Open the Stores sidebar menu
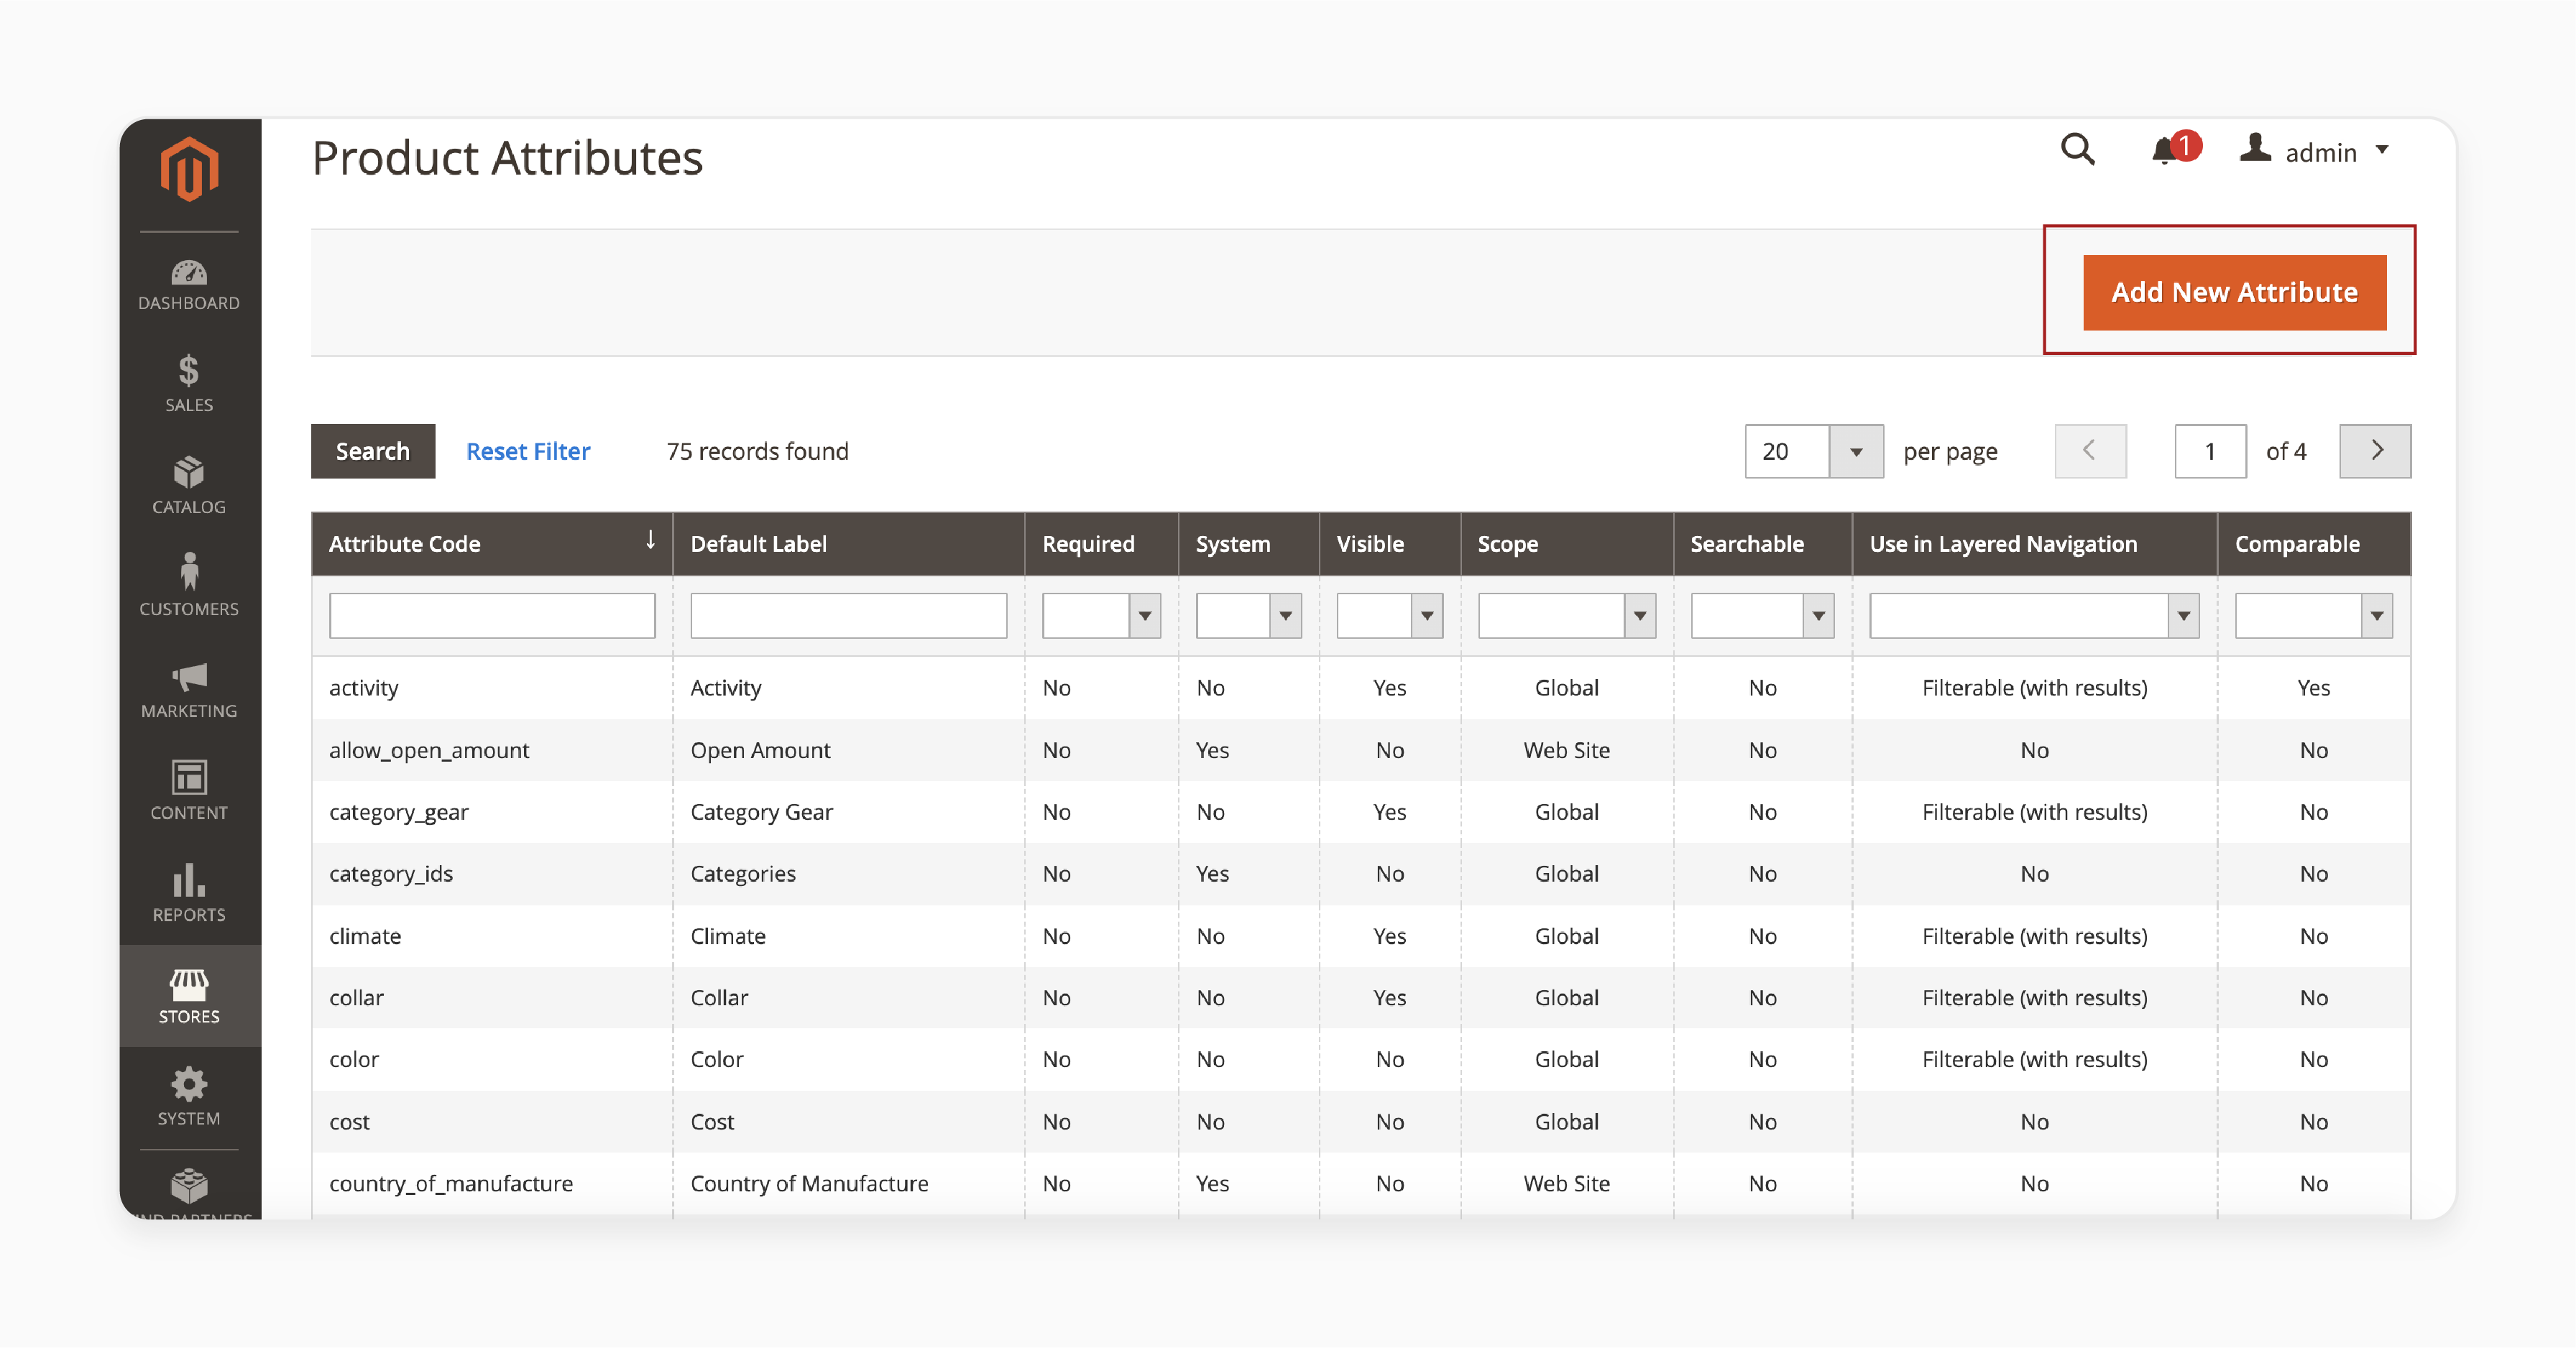This screenshot has height=1348, width=2576. coord(189,996)
